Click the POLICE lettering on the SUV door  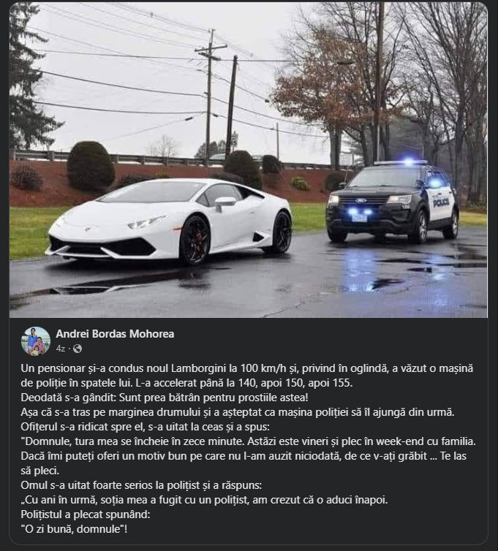441,202
